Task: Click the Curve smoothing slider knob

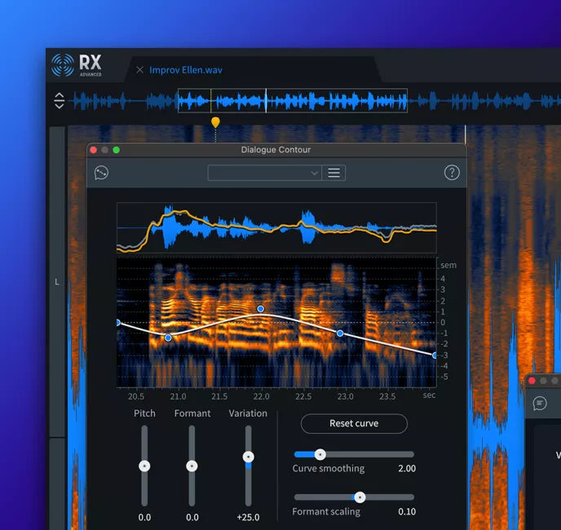Action: [x=320, y=454]
